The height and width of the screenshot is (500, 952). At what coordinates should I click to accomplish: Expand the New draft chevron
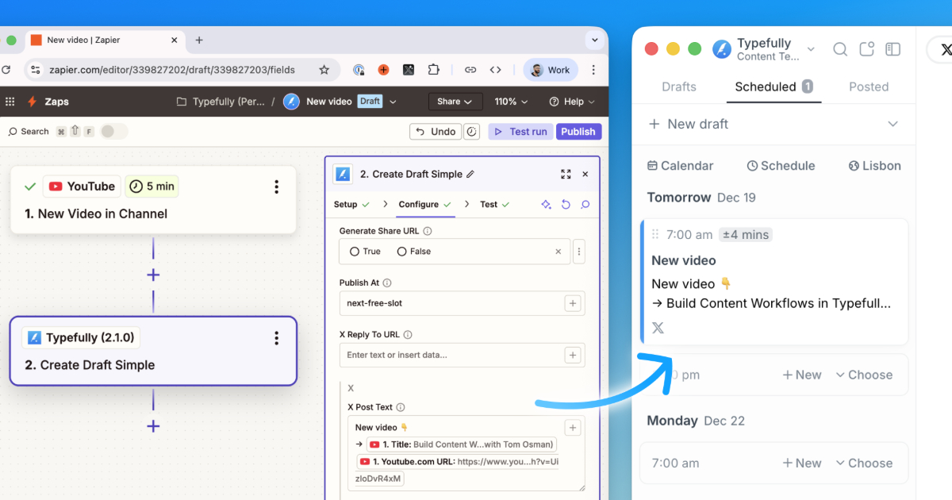pos(892,124)
